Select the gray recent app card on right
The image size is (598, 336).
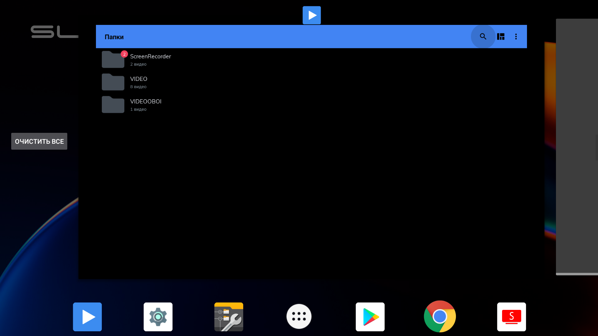[x=577, y=146]
